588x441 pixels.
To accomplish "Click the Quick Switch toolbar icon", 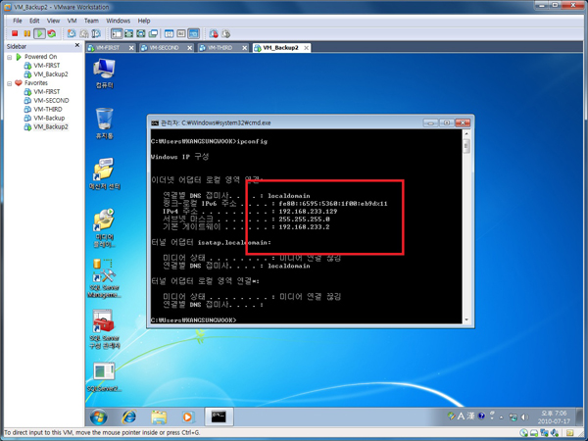I will coord(128,33).
